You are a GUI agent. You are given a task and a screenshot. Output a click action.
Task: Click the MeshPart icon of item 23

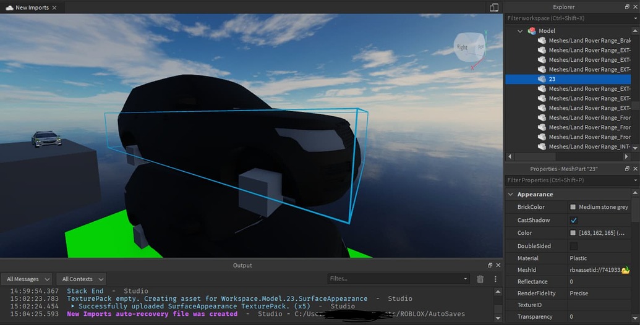tap(542, 79)
